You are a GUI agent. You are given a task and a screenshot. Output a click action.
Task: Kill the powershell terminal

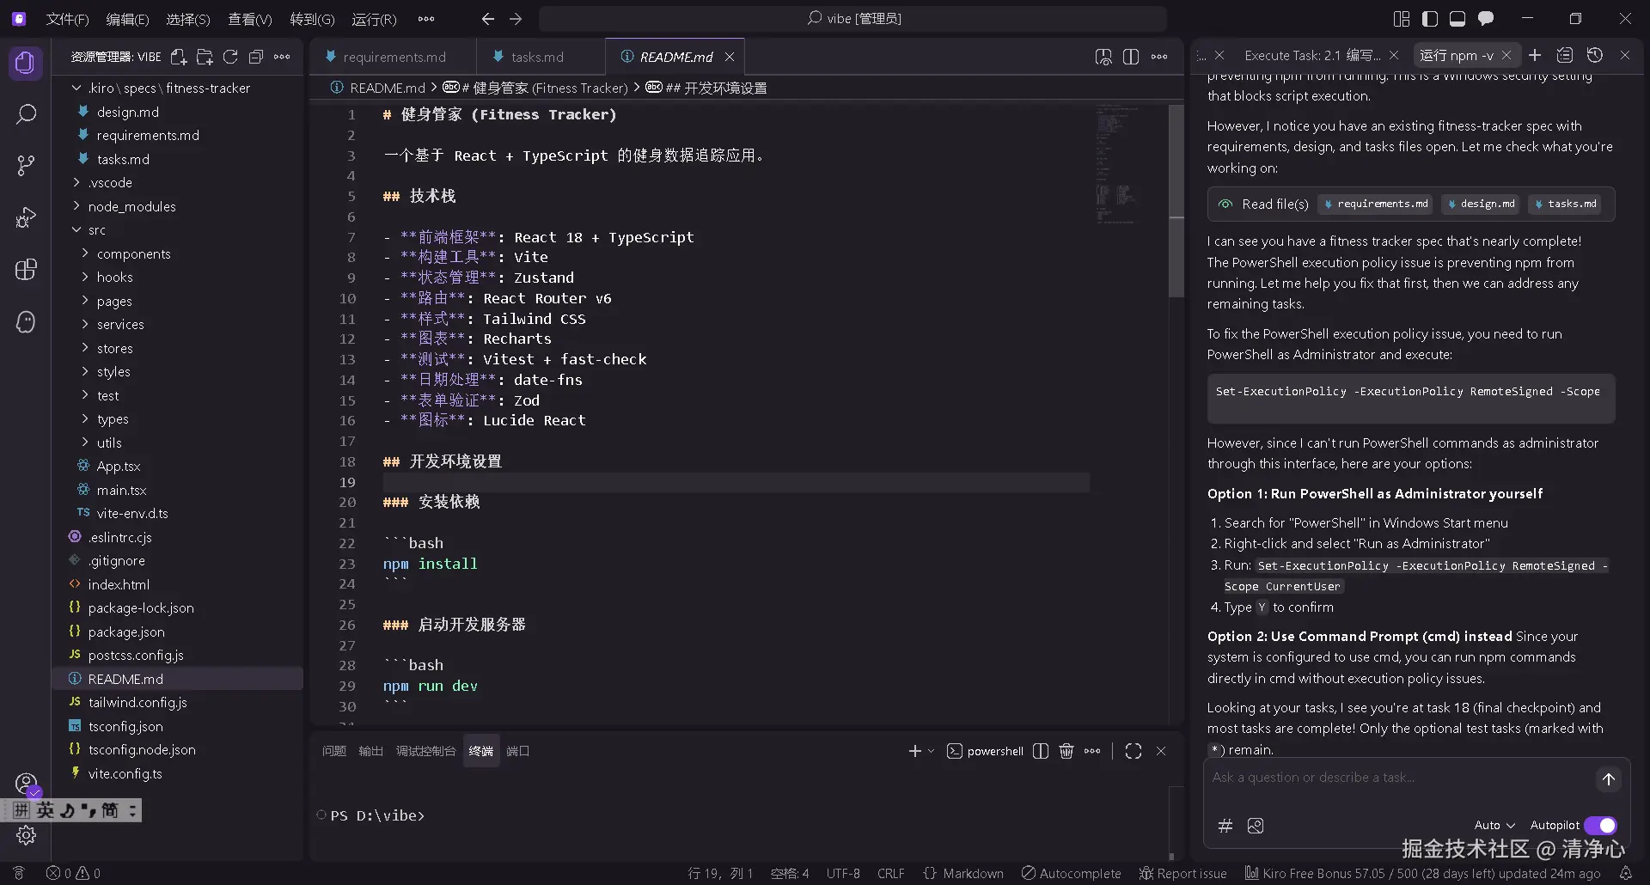coord(1066,751)
